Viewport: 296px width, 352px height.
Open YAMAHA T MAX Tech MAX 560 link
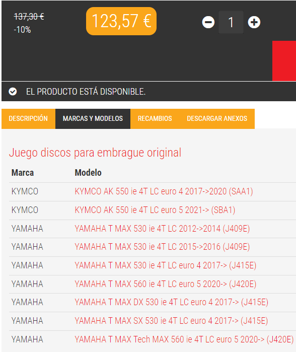(184, 339)
